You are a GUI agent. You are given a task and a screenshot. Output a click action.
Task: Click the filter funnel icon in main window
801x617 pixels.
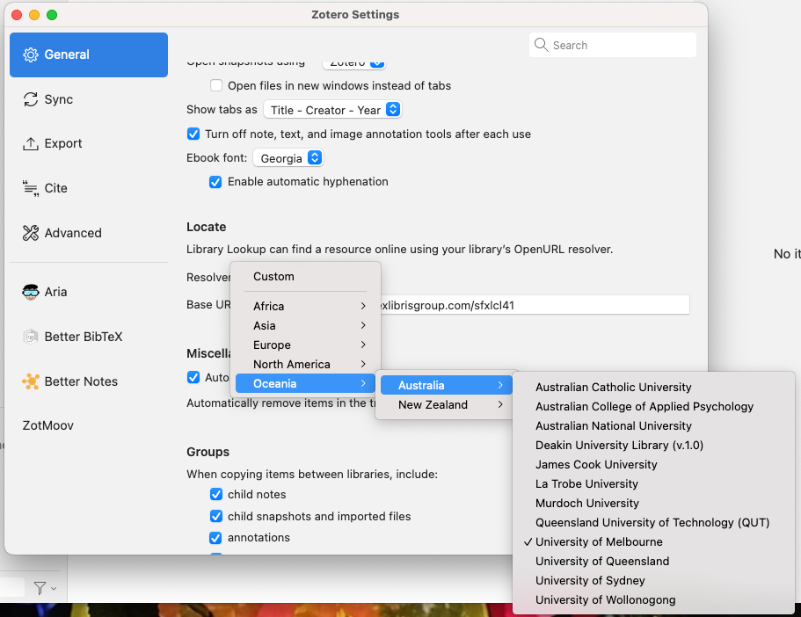click(x=40, y=588)
